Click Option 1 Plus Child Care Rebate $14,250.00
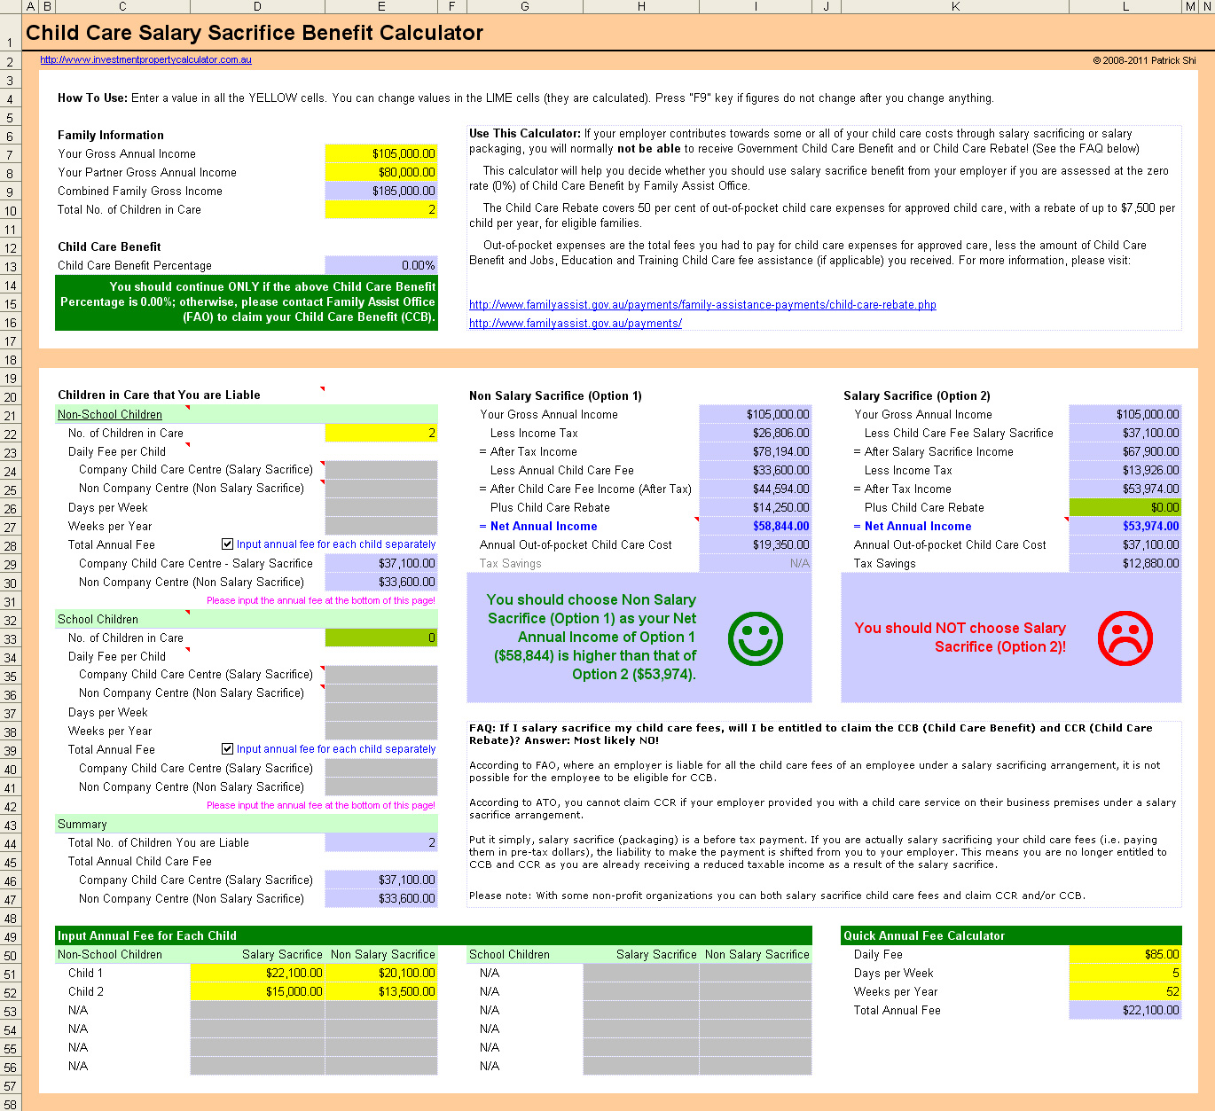Viewport: 1215px width, 1111px height. pyautogui.click(x=756, y=507)
